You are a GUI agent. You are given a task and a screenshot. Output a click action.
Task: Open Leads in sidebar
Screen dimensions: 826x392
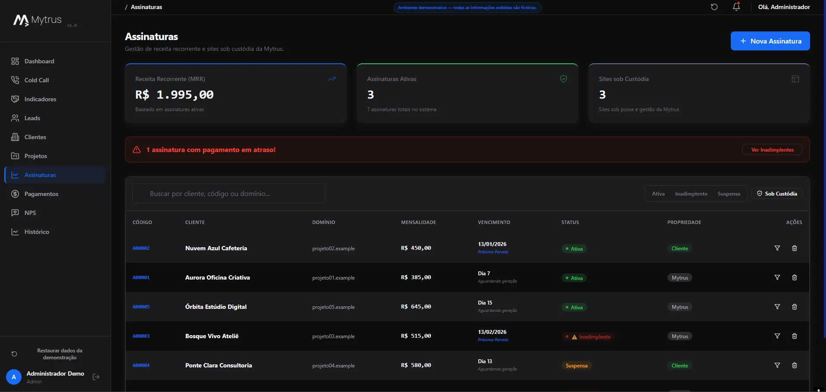[55, 118]
